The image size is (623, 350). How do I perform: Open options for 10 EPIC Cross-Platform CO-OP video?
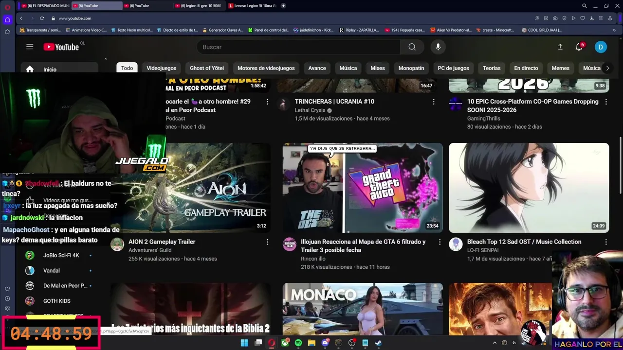coord(606,102)
